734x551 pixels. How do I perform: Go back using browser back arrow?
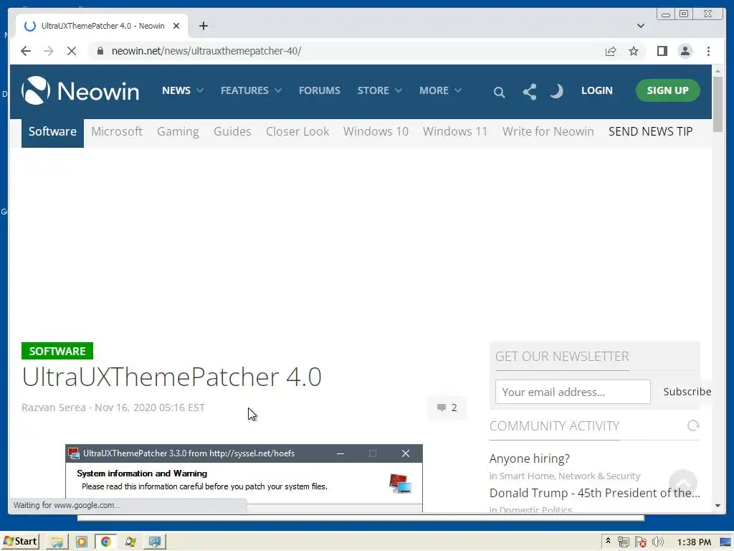point(26,51)
